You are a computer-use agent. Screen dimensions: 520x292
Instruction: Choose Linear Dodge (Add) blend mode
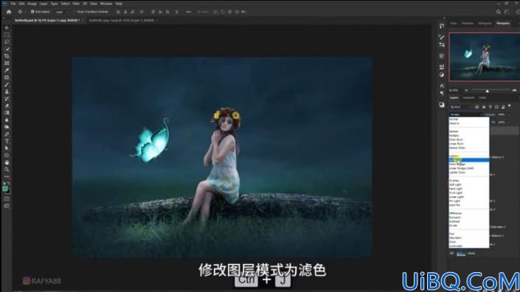(x=468, y=168)
